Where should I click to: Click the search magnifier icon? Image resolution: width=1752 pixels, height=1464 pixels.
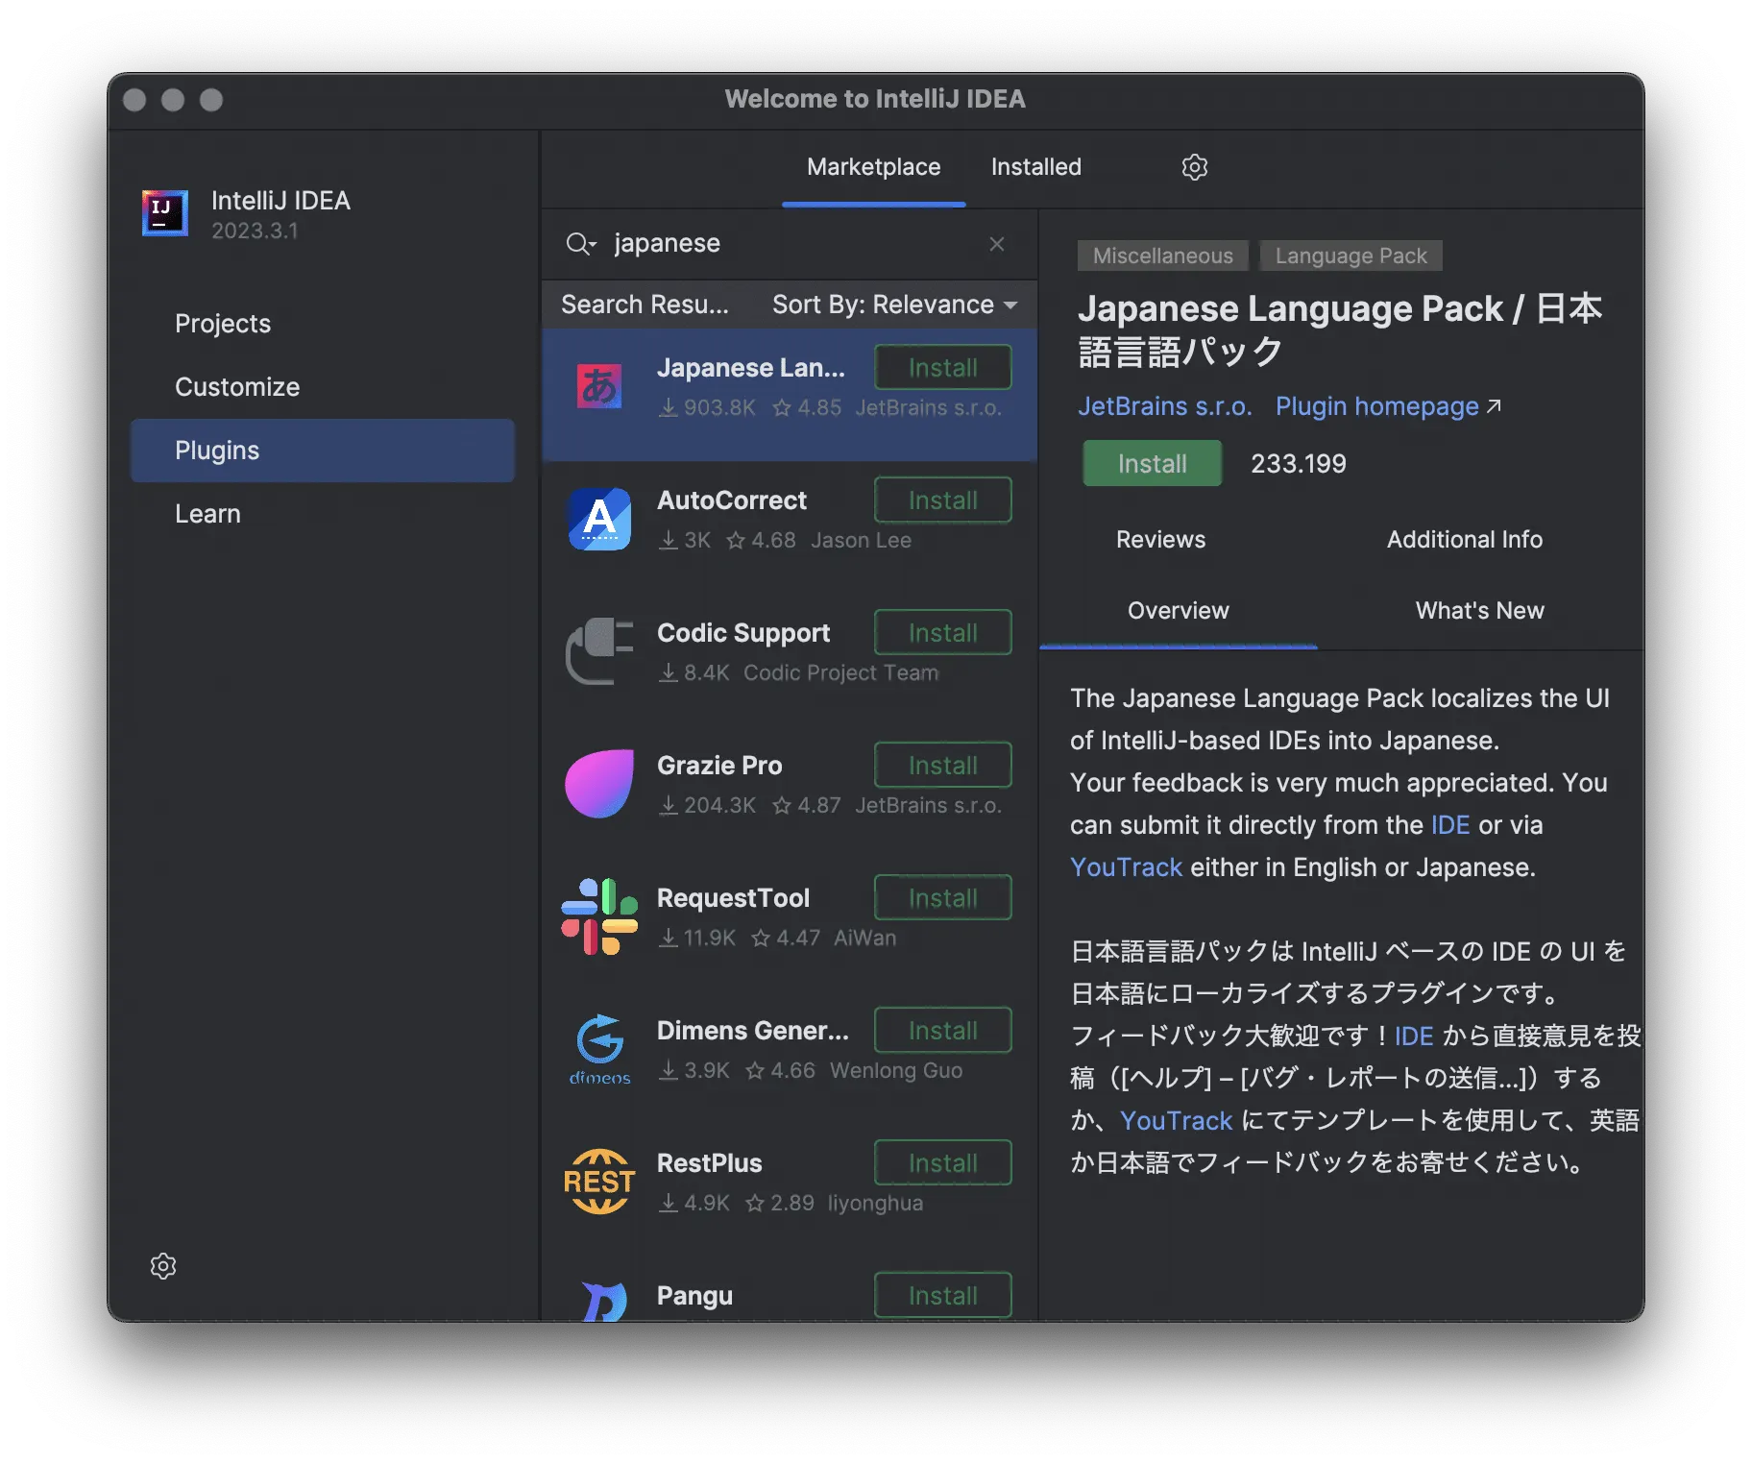(580, 244)
